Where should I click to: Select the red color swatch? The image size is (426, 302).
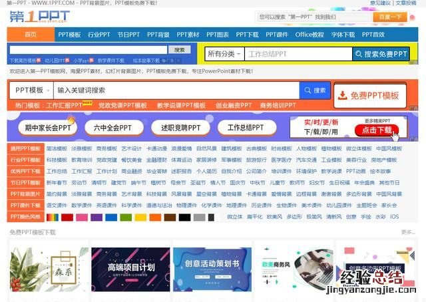67,217
